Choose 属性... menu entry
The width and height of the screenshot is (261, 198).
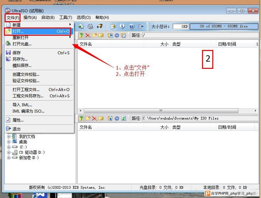39,120
